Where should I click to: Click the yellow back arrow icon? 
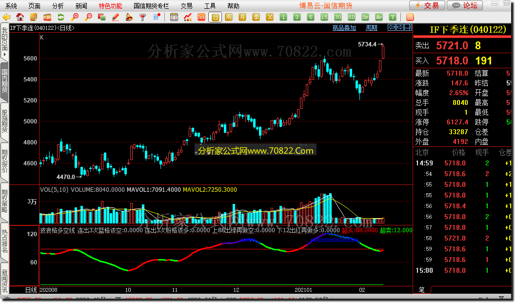click(x=6, y=17)
